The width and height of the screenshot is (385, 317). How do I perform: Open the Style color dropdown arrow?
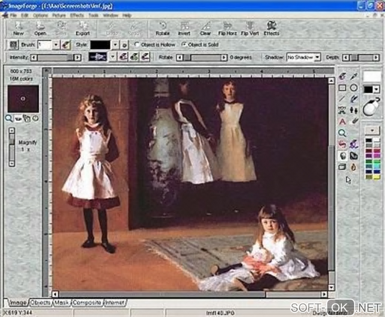[x=115, y=45]
